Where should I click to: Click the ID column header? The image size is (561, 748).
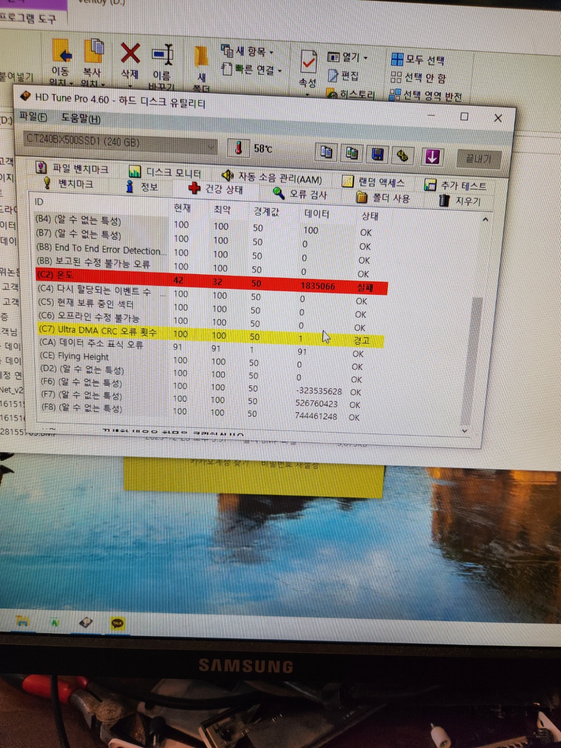(39, 201)
